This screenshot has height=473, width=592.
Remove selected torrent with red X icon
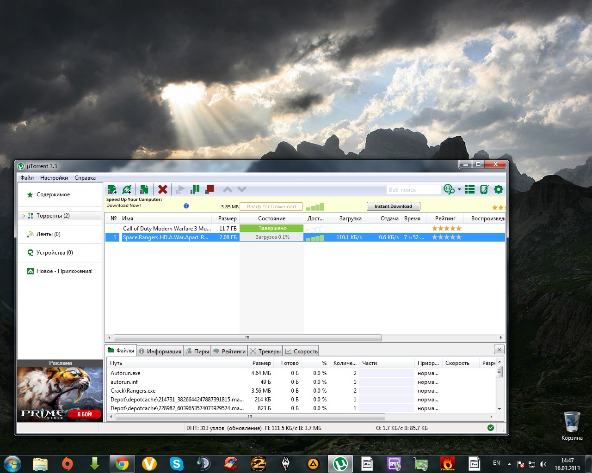tap(162, 189)
